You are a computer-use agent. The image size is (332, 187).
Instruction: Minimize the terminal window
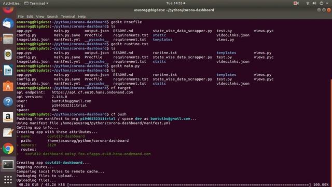click(x=319, y=10)
